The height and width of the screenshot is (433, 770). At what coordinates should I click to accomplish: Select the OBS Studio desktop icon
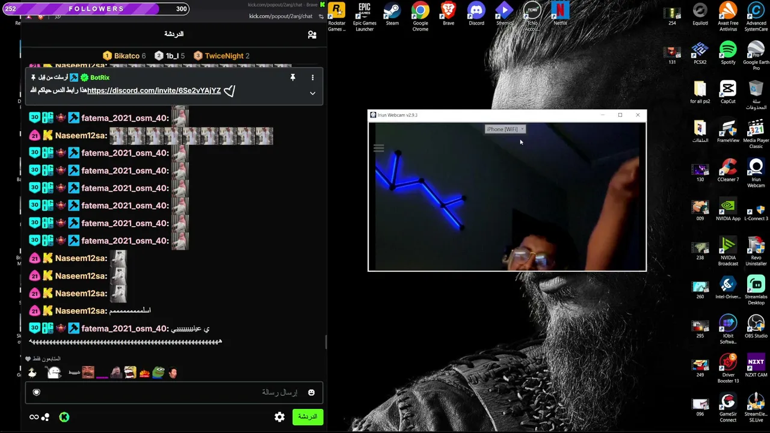click(756, 327)
